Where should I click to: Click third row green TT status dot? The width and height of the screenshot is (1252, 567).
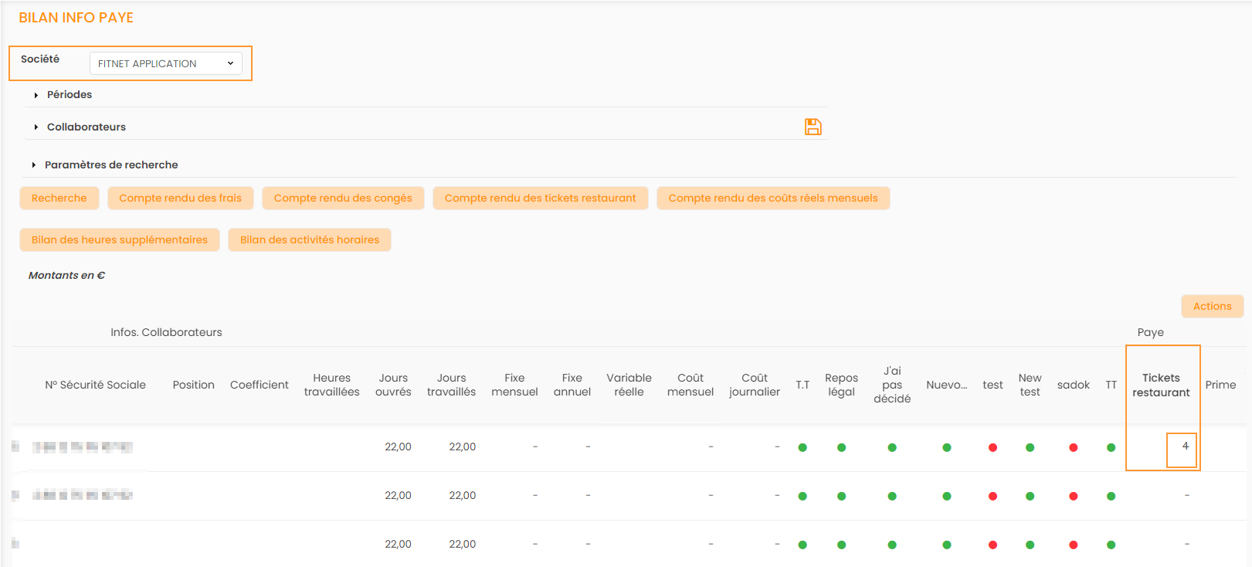(x=1111, y=545)
